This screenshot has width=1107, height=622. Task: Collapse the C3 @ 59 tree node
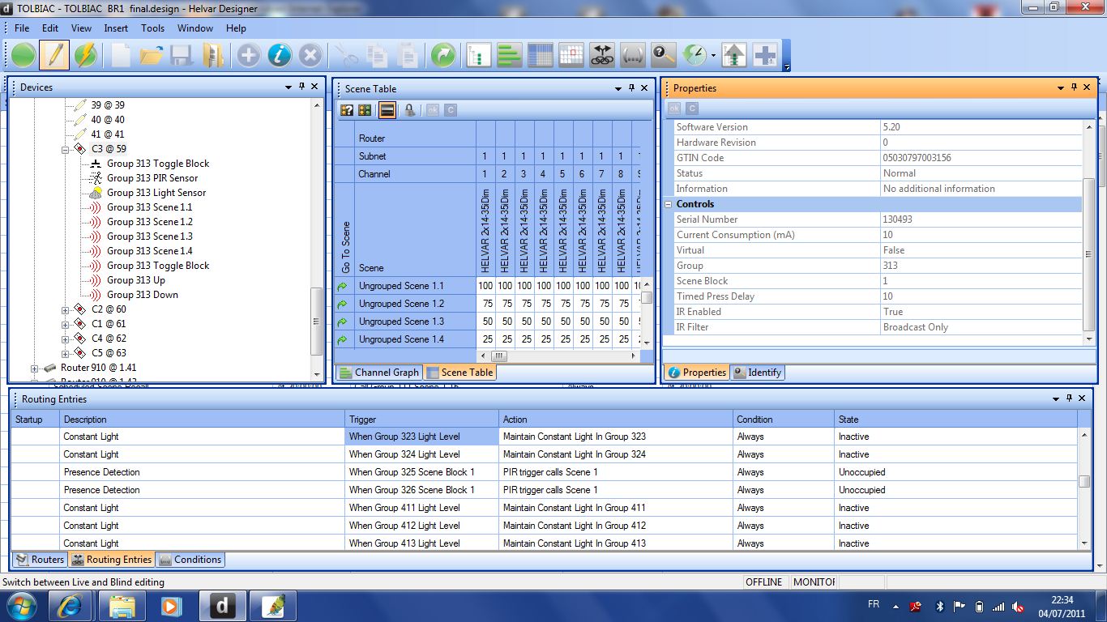coord(66,149)
